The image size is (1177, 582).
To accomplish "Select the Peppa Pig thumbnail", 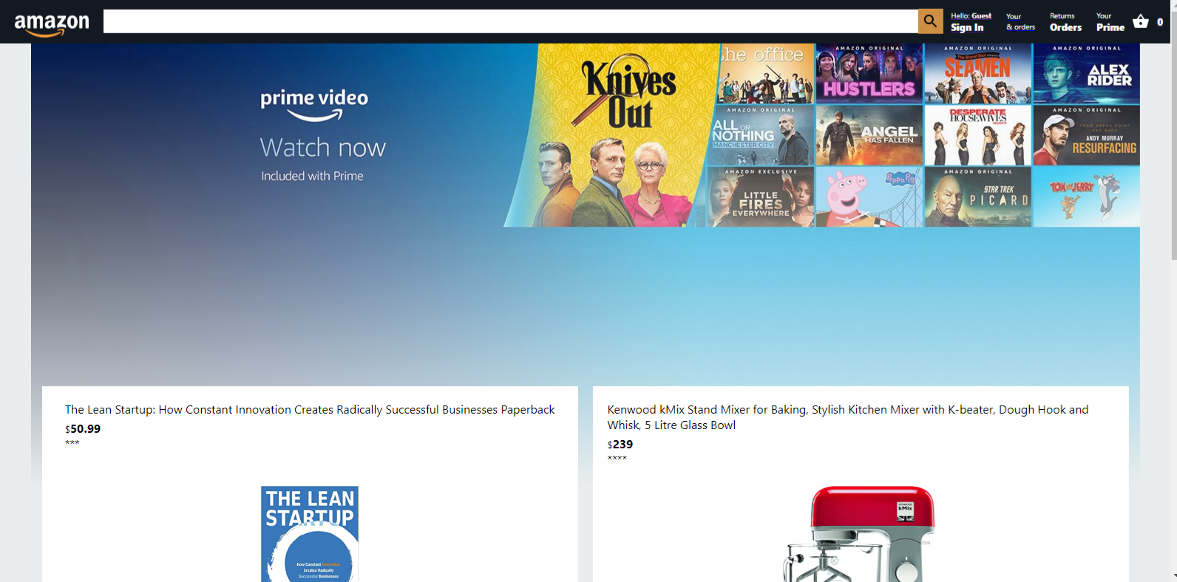I will pyautogui.click(x=869, y=196).
